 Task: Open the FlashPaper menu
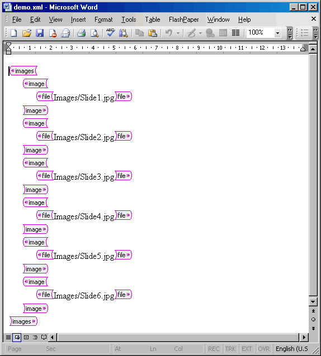click(x=183, y=20)
